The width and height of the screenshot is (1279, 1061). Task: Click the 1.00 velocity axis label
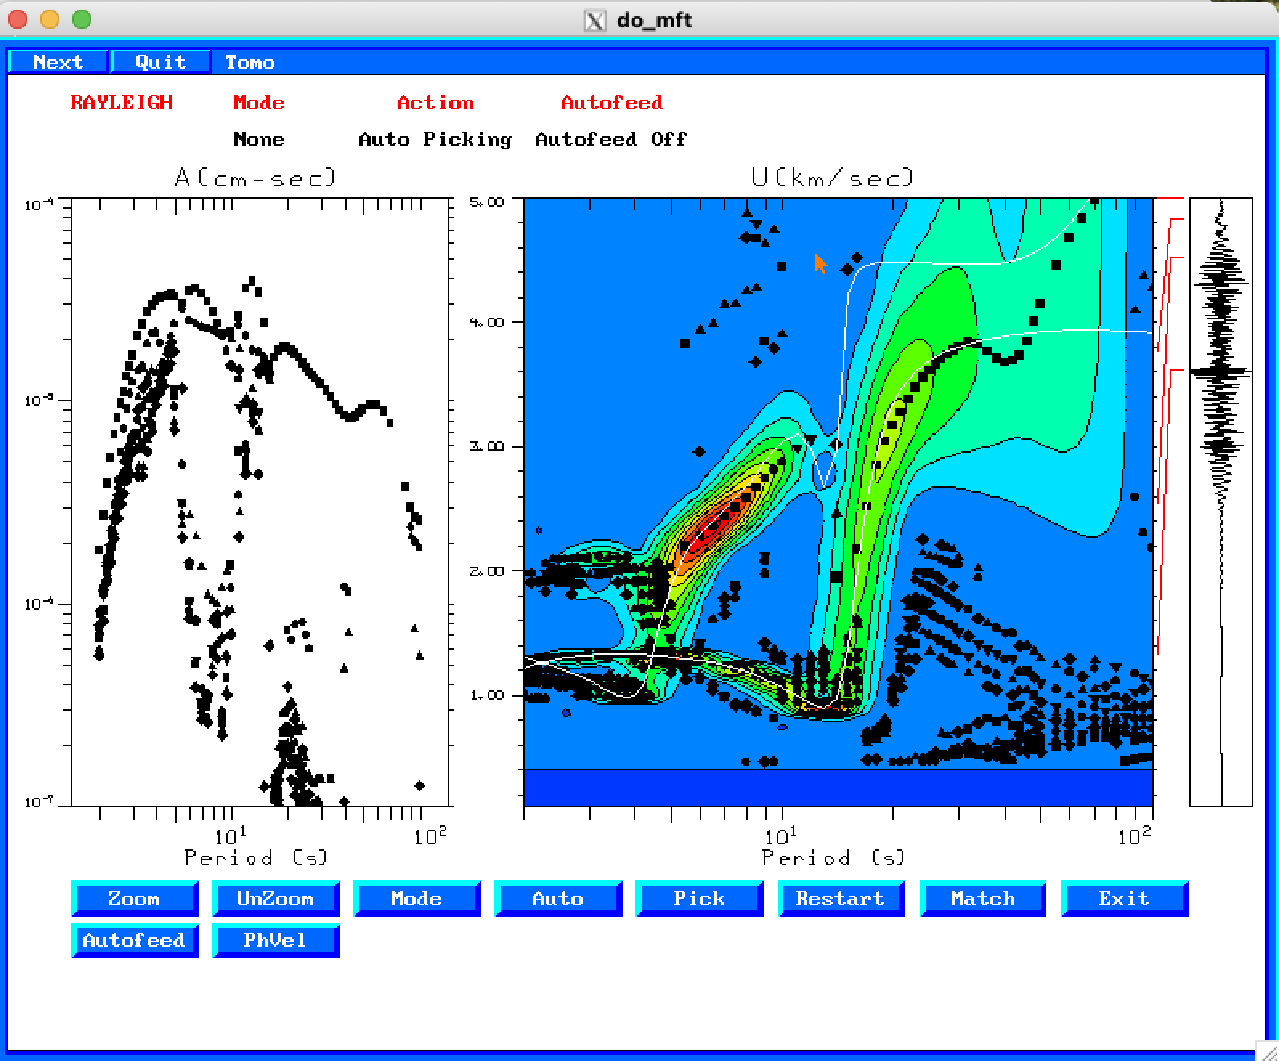(x=487, y=695)
